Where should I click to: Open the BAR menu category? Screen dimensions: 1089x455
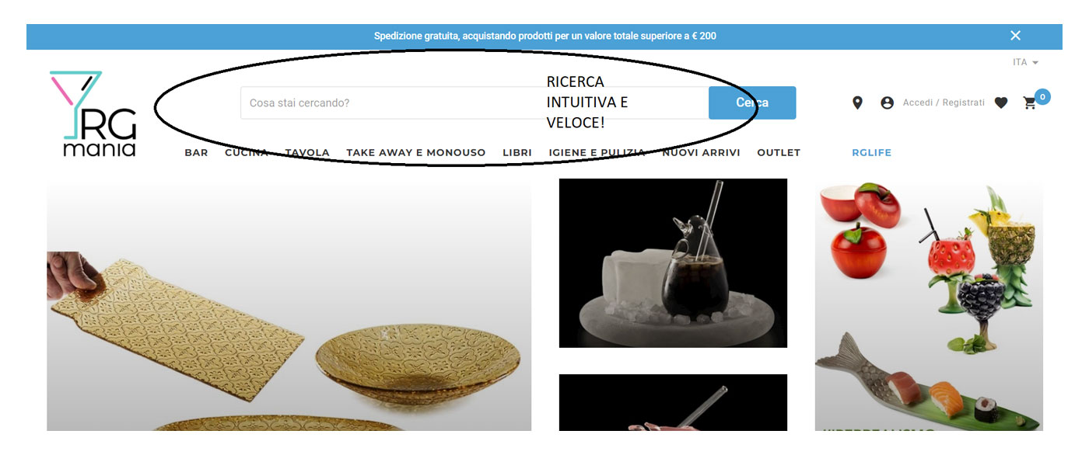pyautogui.click(x=196, y=153)
